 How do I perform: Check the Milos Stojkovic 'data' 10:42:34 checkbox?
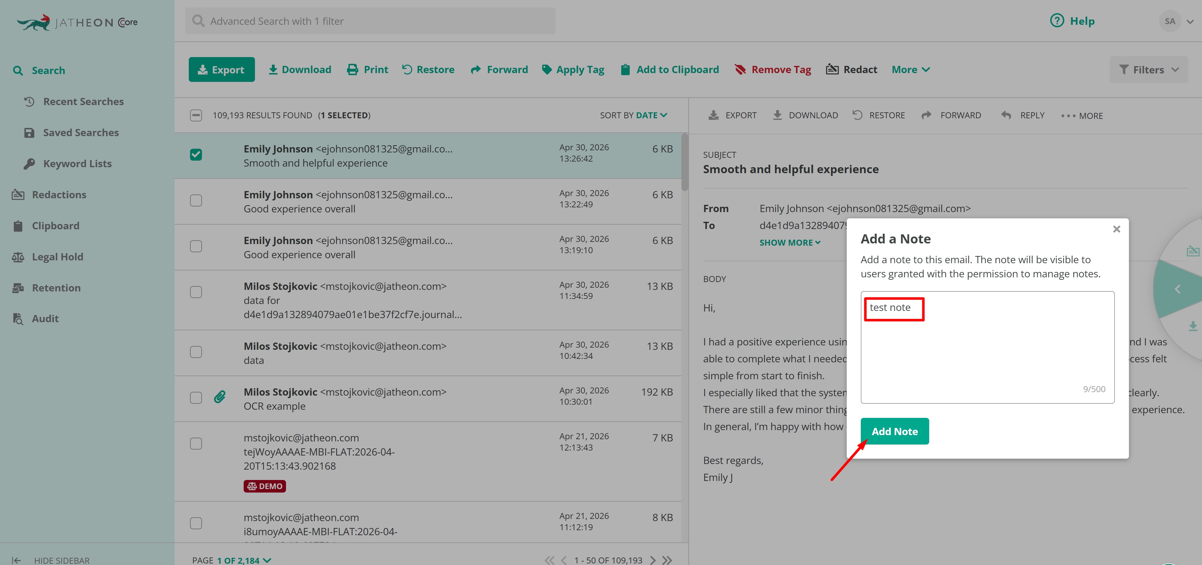pyautogui.click(x=196, y=352)
